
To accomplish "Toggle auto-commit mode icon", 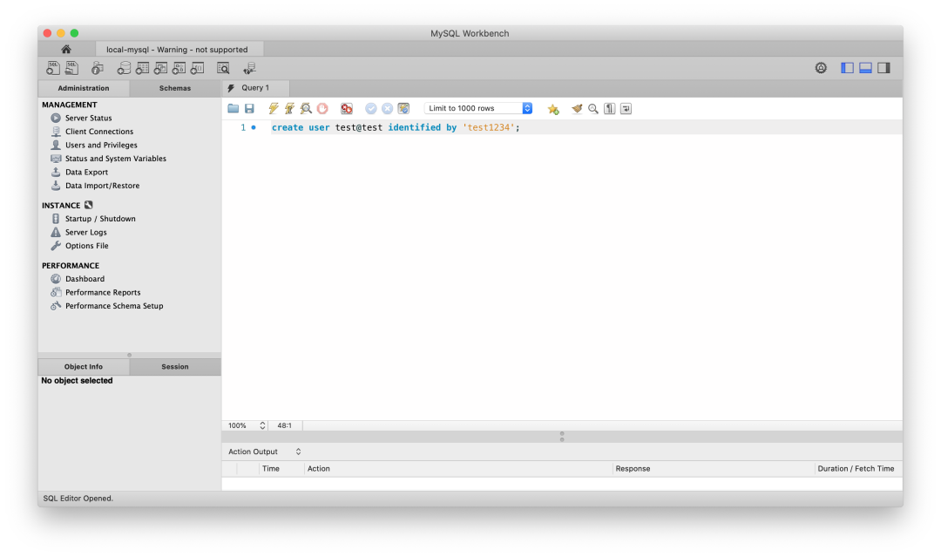I will tap(404, 109).
